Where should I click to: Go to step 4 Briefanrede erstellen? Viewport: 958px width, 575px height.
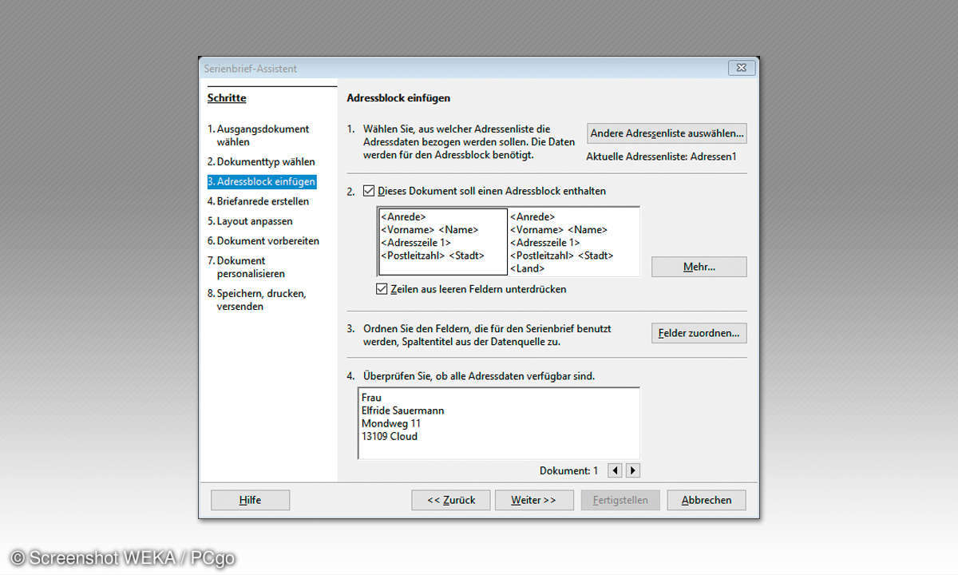coord(258,201)
